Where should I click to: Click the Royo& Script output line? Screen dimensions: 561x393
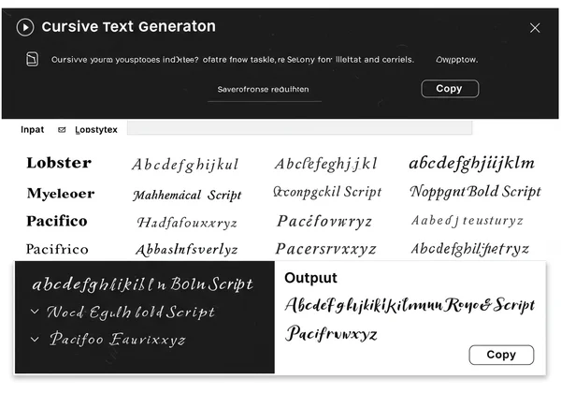410,305
